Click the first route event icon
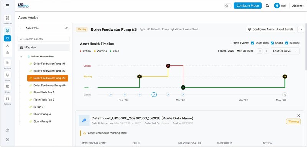The image size is (307, 147). 111,95
